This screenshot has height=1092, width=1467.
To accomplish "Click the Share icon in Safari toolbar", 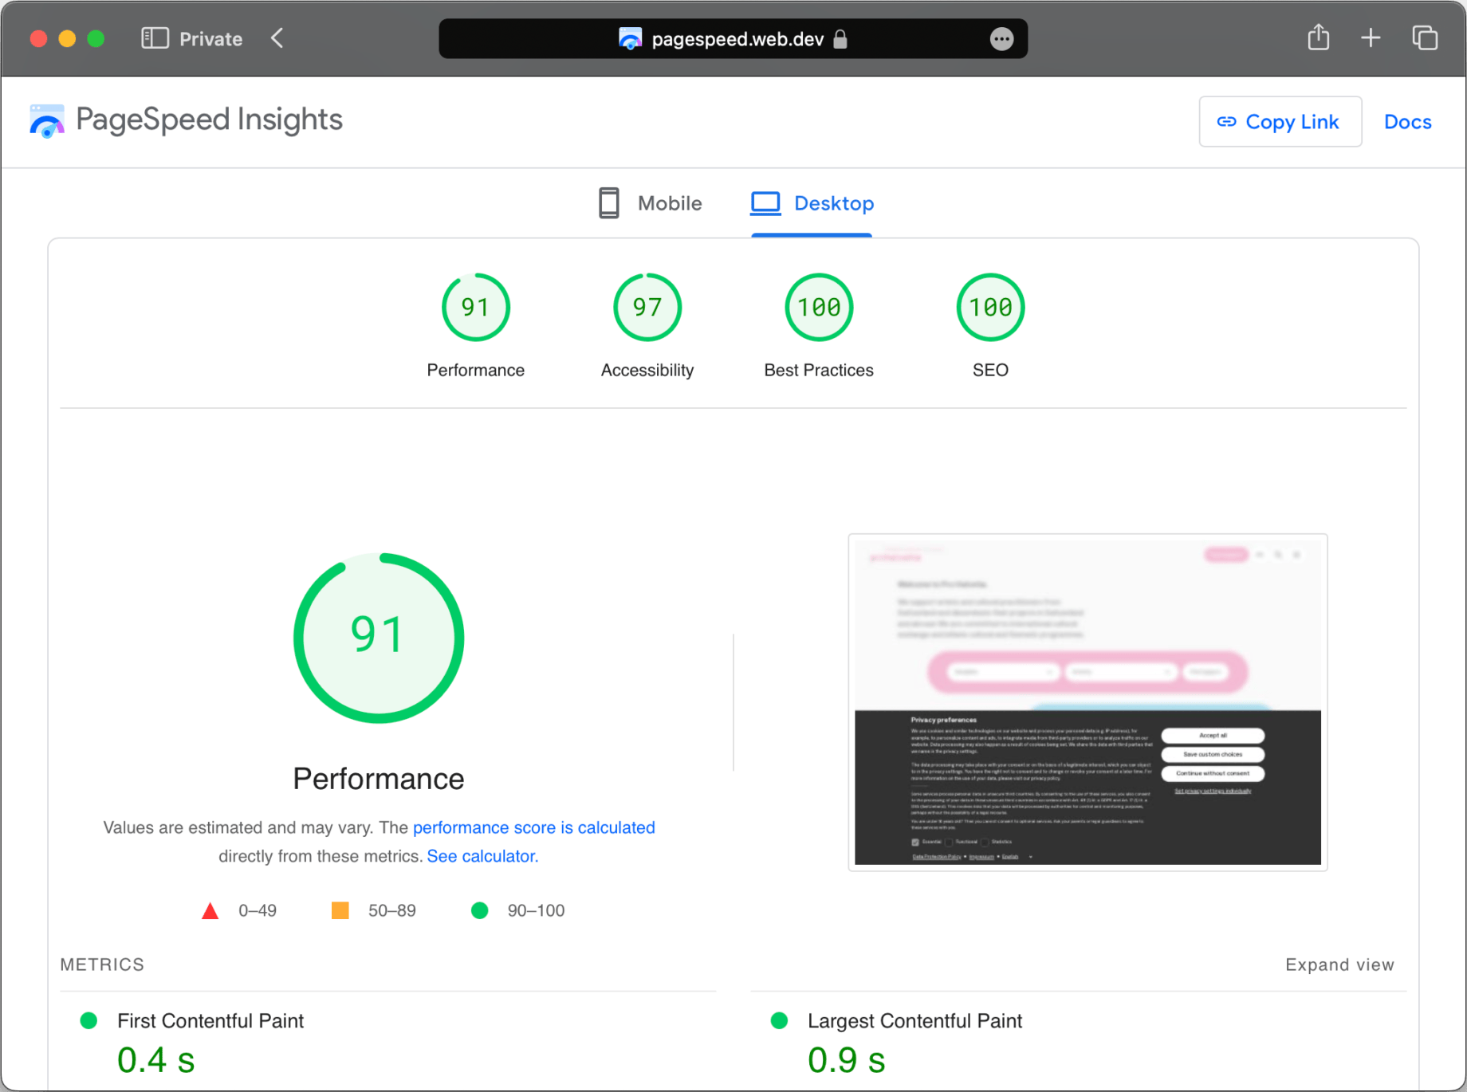I will 1318,38.
